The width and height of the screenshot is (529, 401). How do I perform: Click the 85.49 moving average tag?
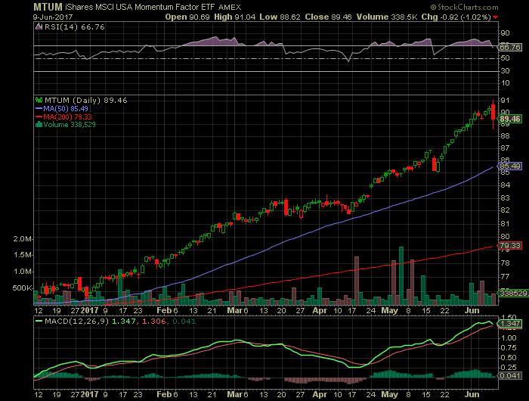(x=510, y=166)
